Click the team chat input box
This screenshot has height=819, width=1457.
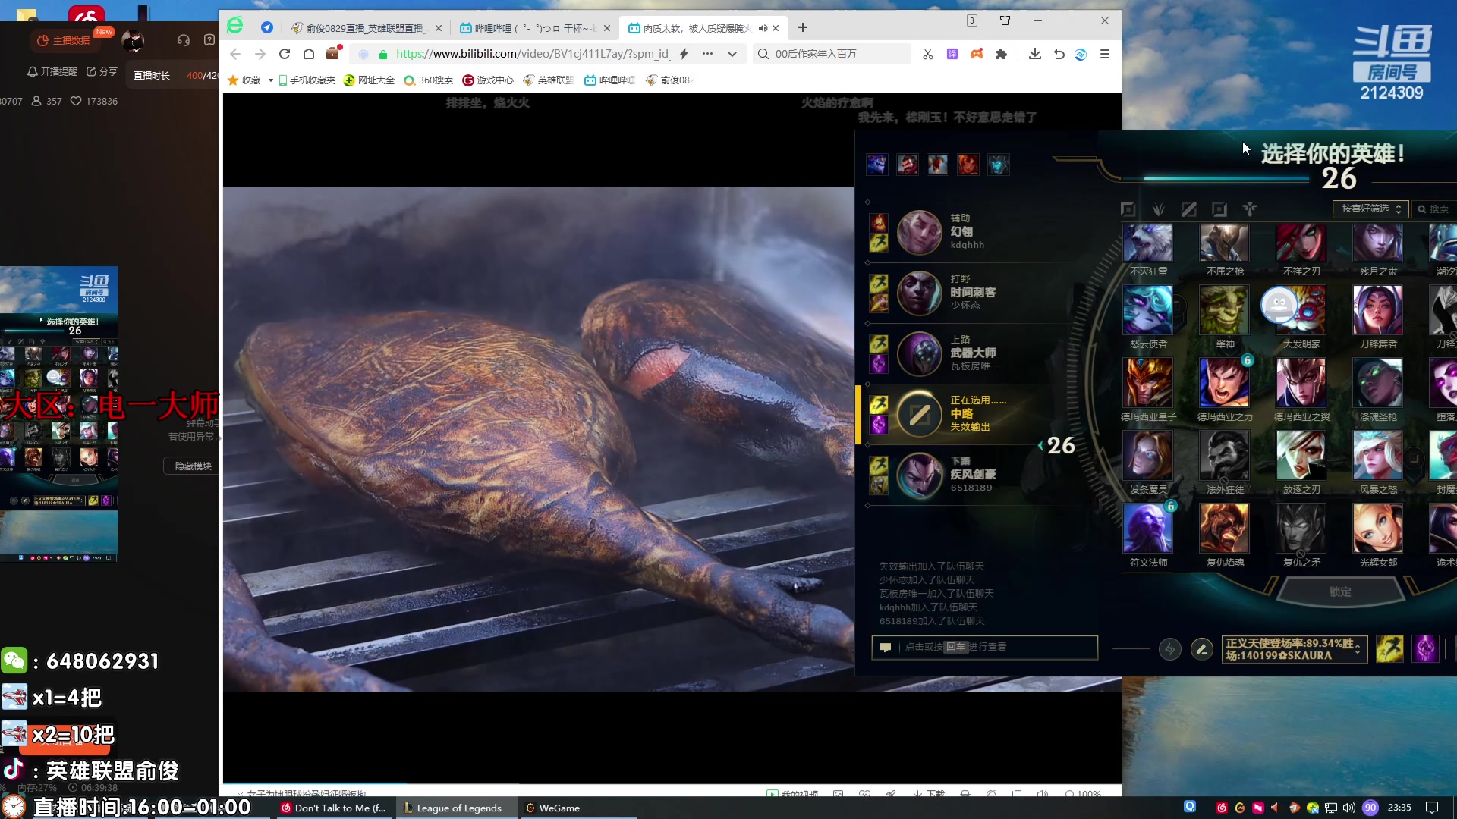coord(984,647)
